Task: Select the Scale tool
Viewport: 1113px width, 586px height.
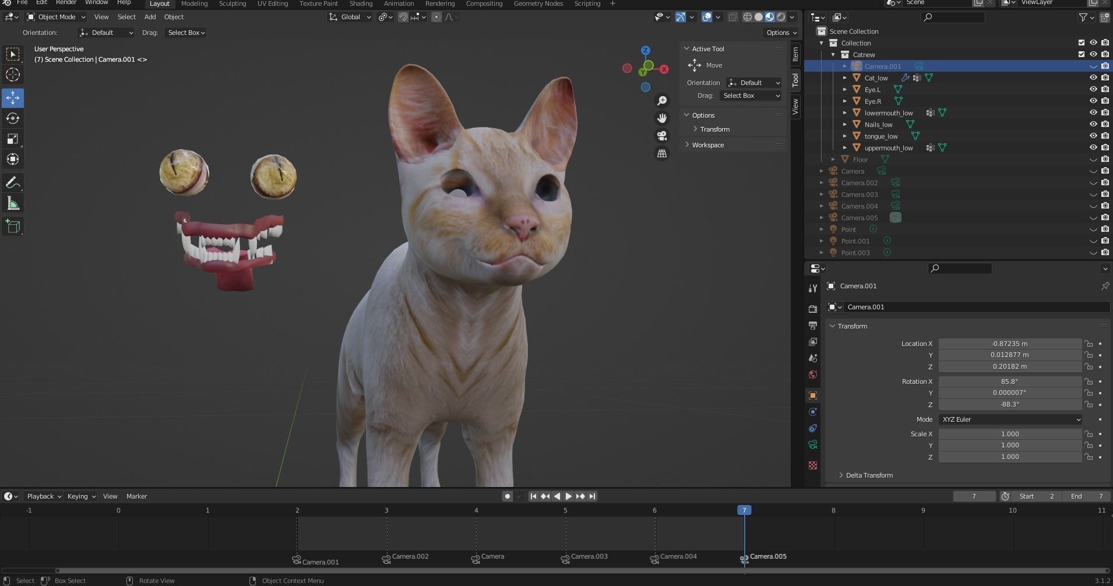Action: click(13, 139)
